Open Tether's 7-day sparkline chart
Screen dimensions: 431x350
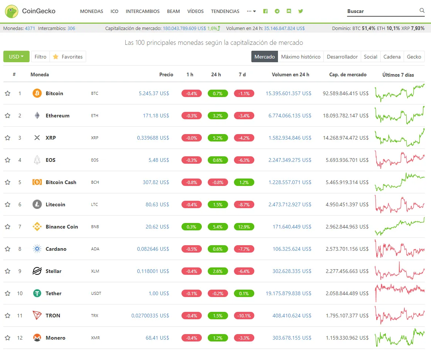pos(400,293)
